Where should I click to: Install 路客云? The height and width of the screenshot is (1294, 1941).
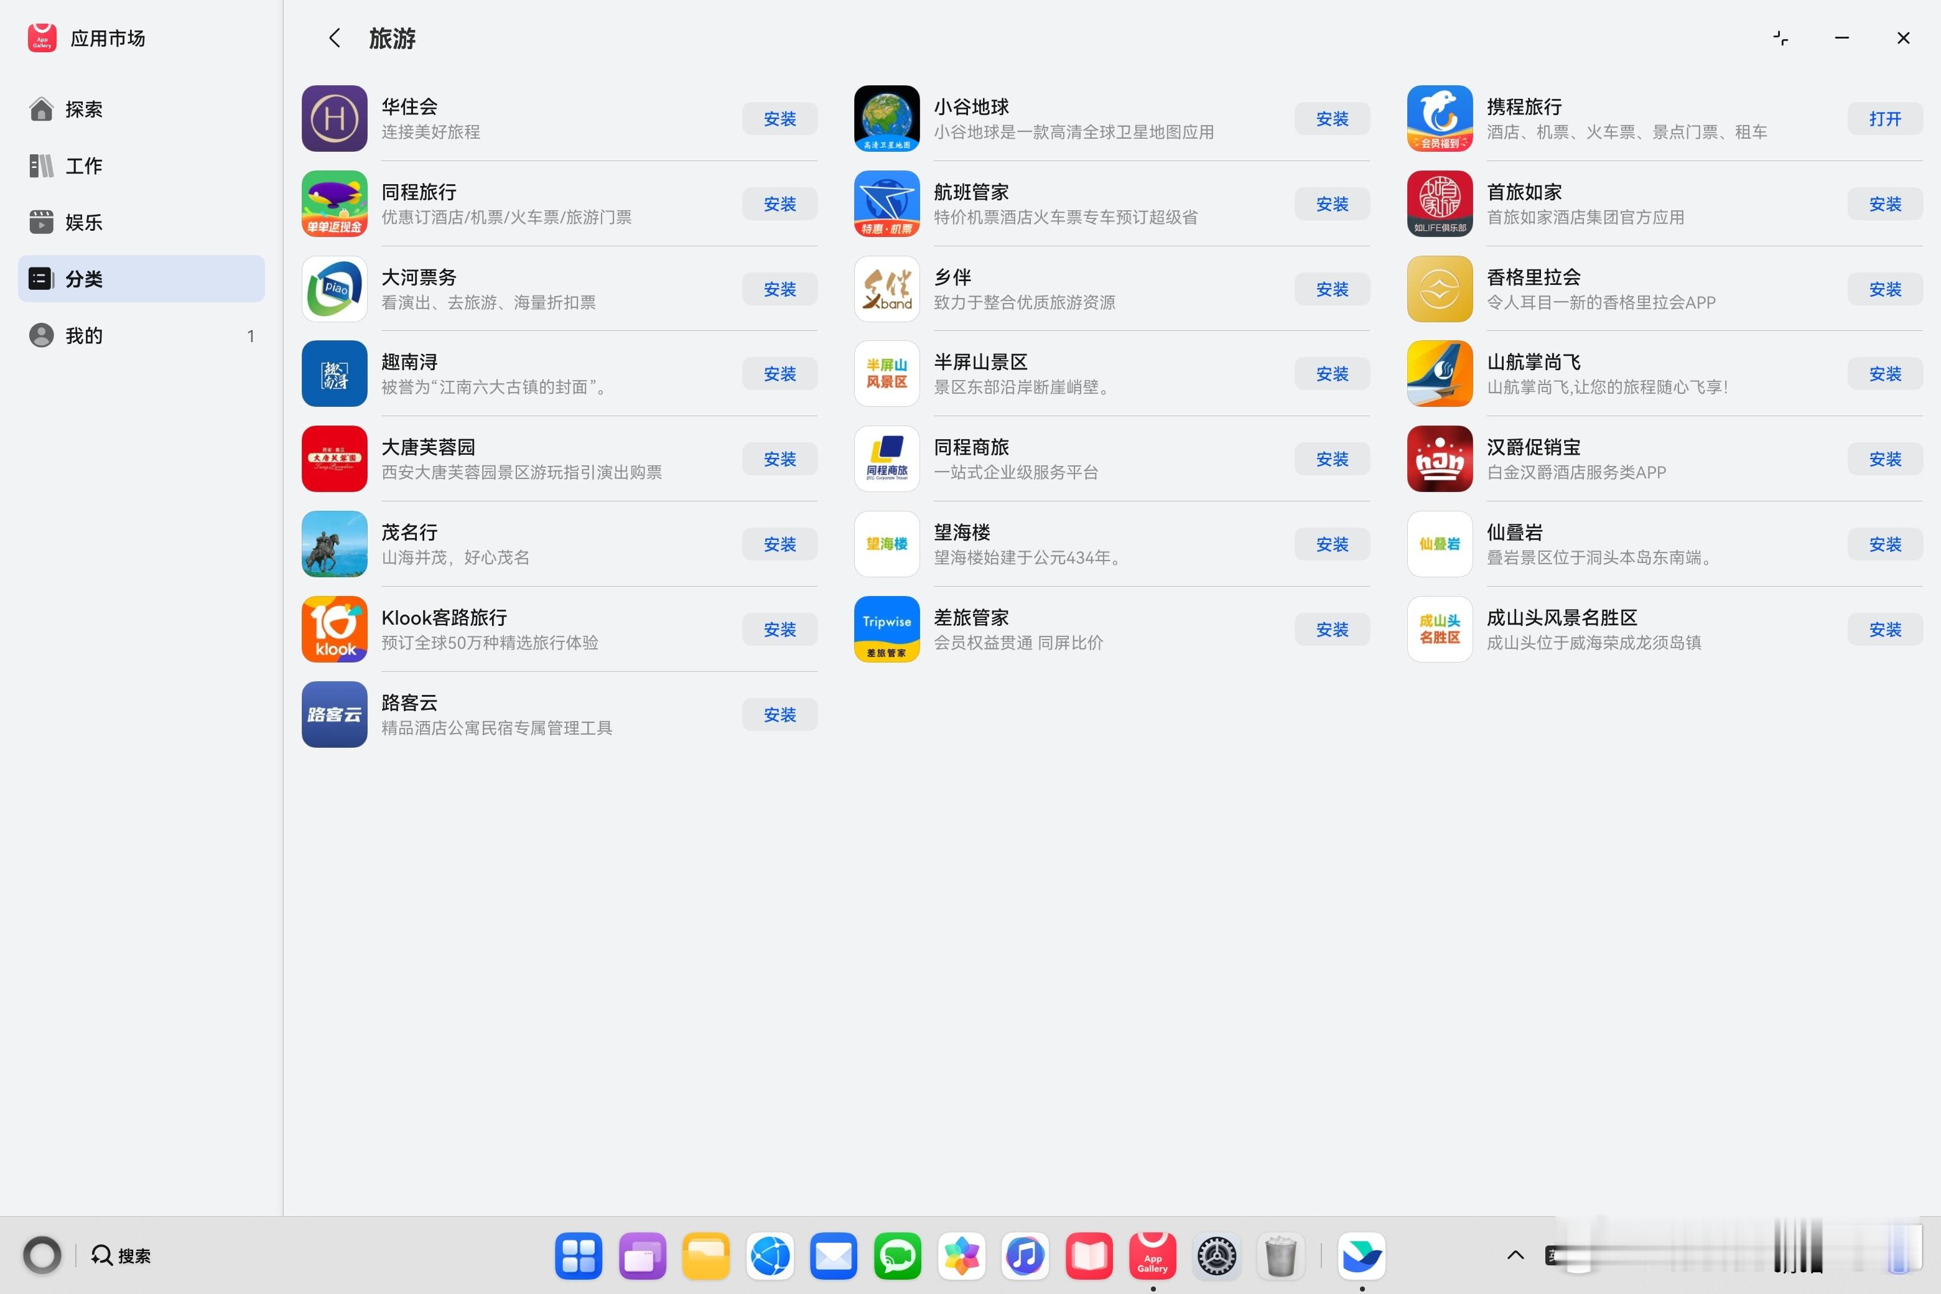click(x=780, y=715)
